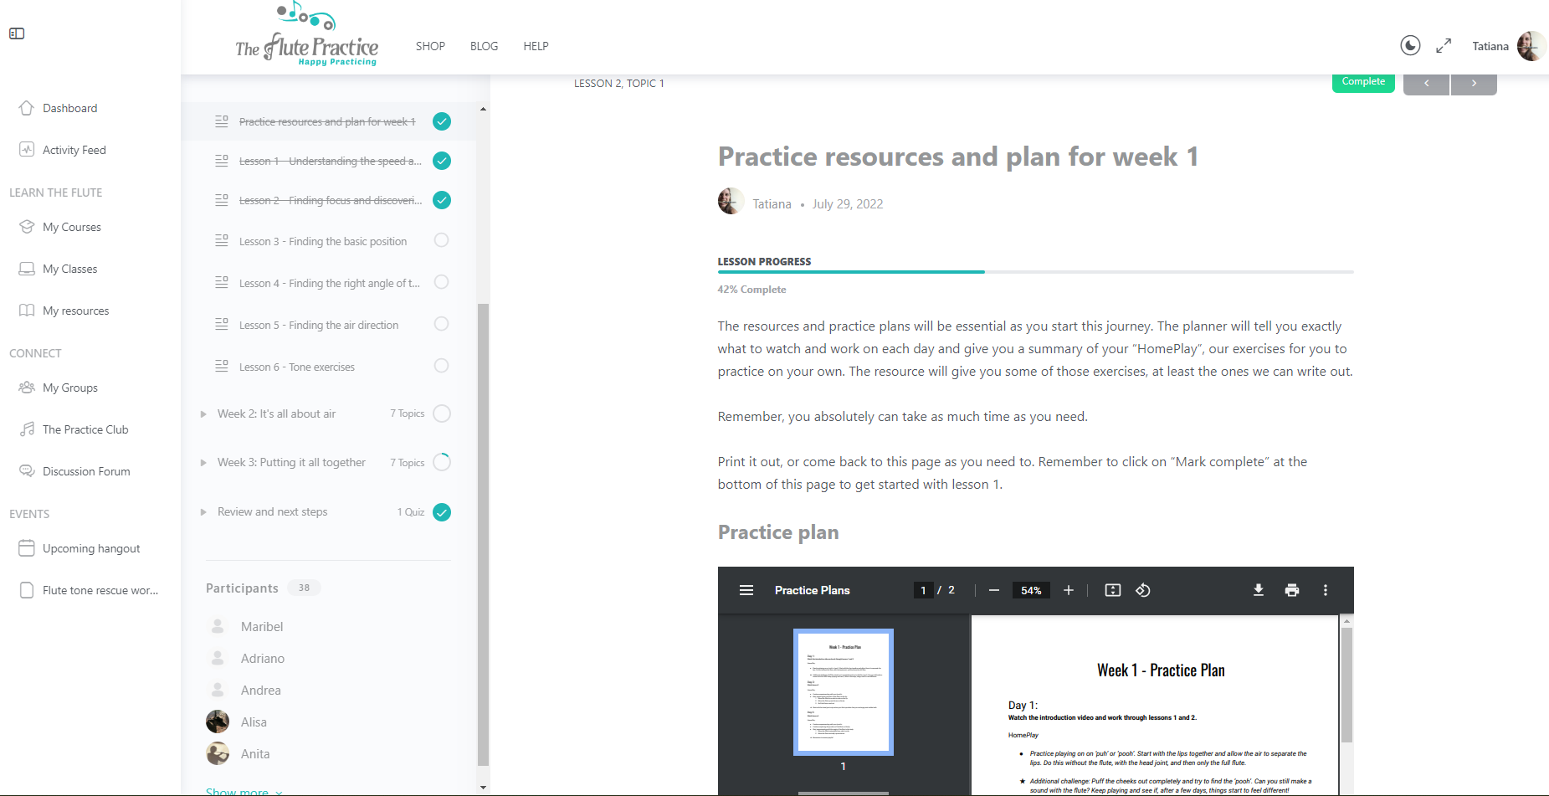Open the PDF sidebar hamburger menu
1549x796 pixels.
pos(746,590)
